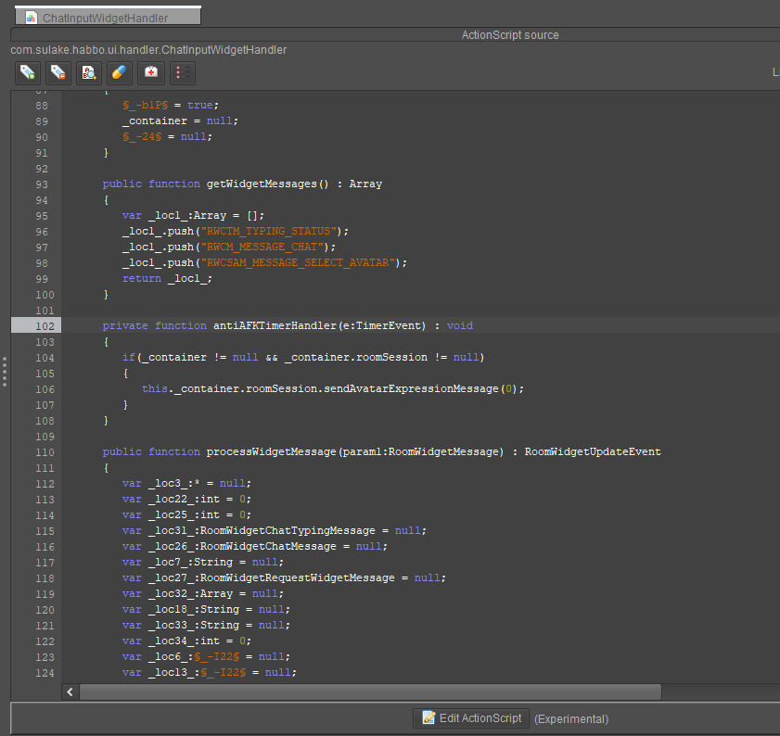The width and height of the screenshot is (780, 736).
Task: Click RoomWidgetRequestWidgetMessage on line 118
Action: pyautogui.click(x=298, y=577)
